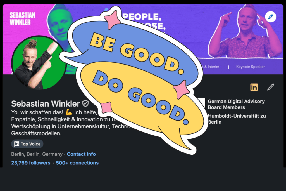Viewport: 286px width, 191px height.
Task: Click the circular green profile photo
Action: click(x=39, y=63)
